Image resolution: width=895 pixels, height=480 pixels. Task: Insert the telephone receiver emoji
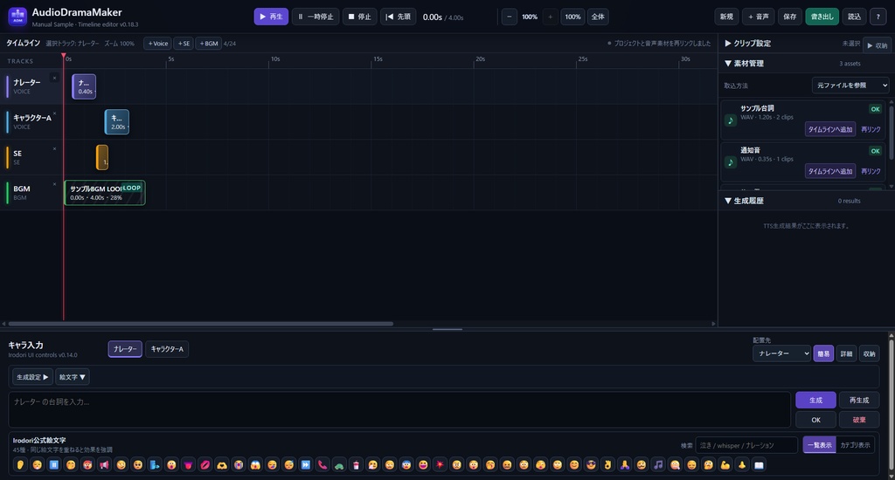tap(323, 464)
